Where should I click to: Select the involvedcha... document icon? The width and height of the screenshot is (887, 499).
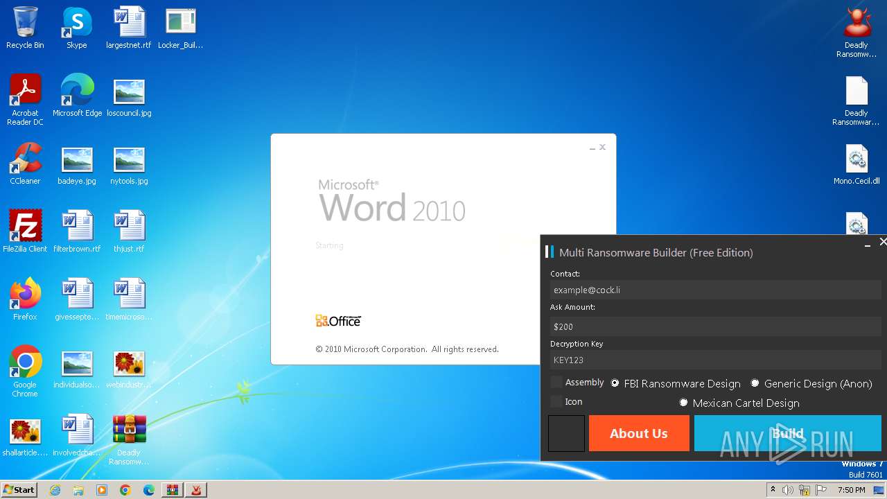pyautogui.click(x=77, y=435)
